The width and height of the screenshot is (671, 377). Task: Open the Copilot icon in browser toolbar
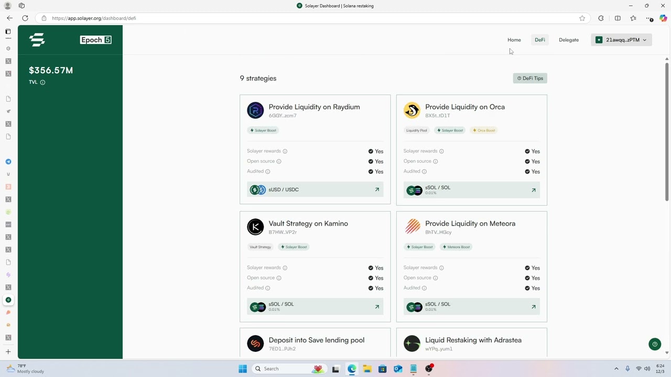pos(663,18)
